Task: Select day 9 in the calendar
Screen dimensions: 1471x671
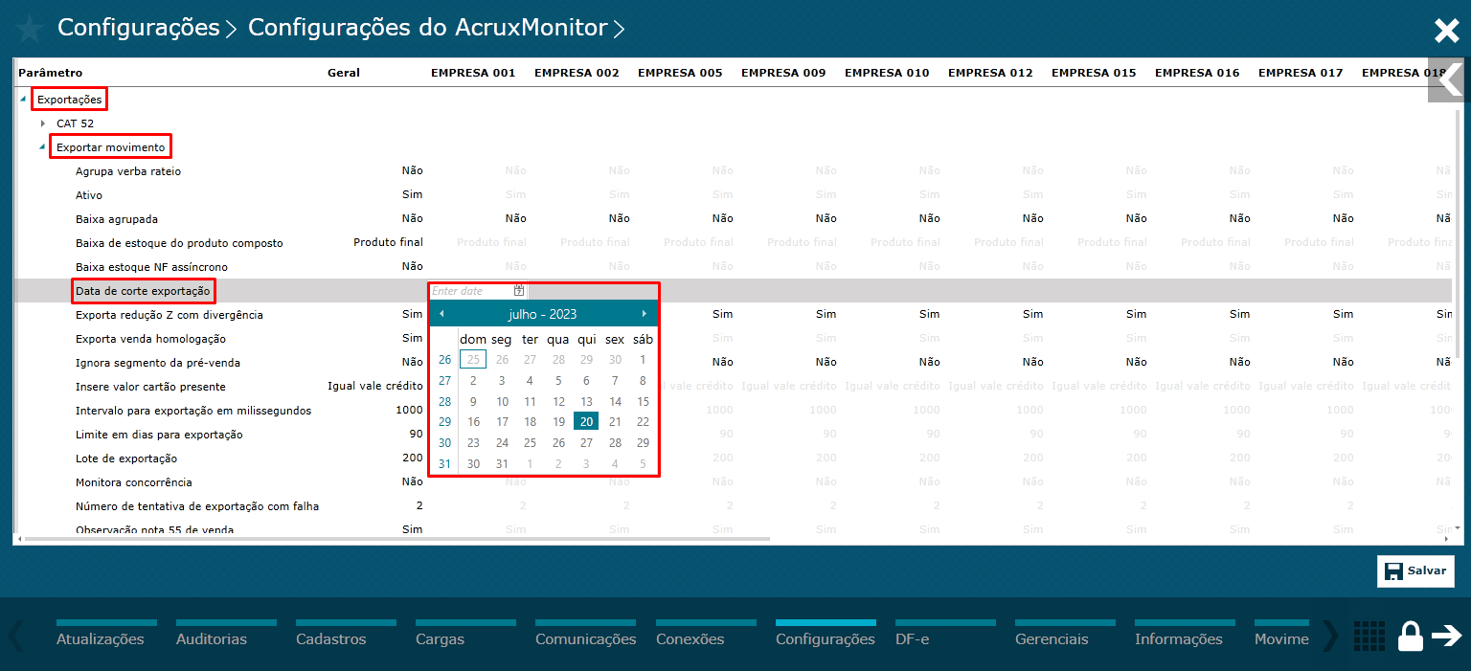Action: (x=473, y=402)
